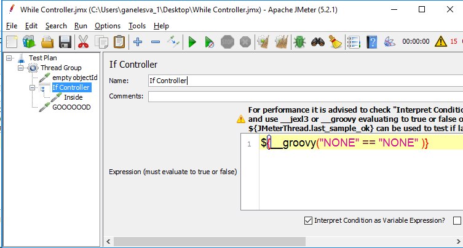Open the Options menu
Screen dimensions: 463x248
click(108, 26)
